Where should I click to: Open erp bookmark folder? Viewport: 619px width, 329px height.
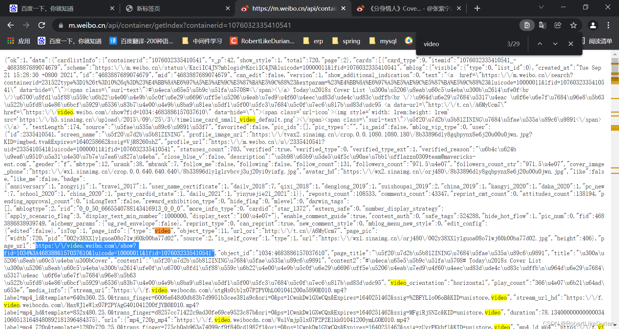point(313,41)
